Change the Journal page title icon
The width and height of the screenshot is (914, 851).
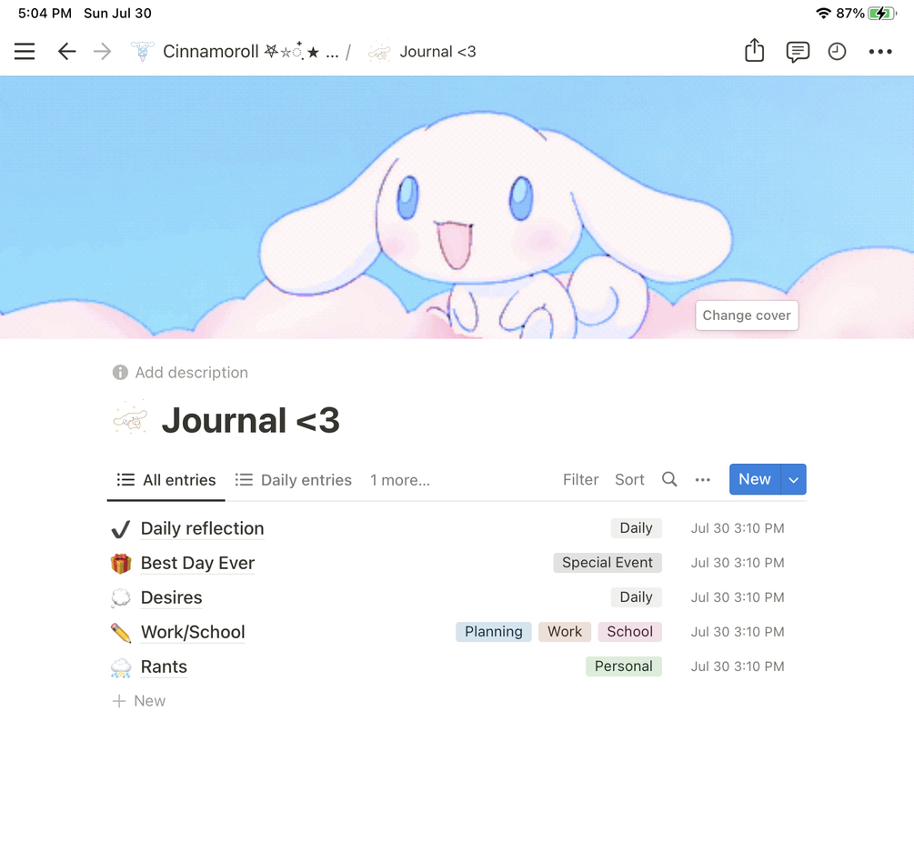(x=130, y=418)
